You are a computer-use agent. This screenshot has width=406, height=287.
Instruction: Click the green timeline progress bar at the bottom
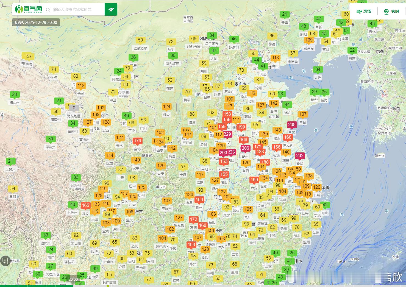pyautogui.click(x=37, y=286)
